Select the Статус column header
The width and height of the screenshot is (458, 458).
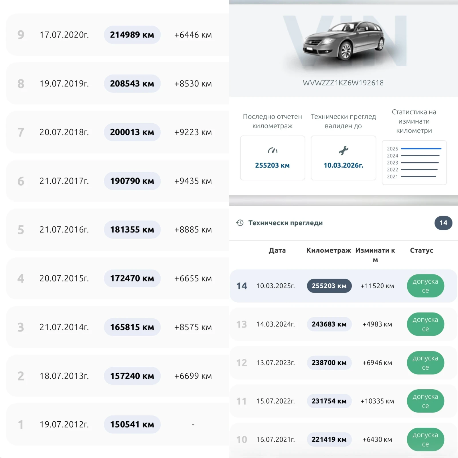pos(421,250)
